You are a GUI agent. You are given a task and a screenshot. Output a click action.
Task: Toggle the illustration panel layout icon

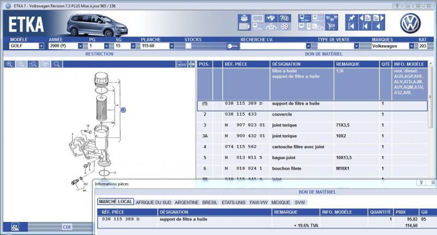point(181,64)
